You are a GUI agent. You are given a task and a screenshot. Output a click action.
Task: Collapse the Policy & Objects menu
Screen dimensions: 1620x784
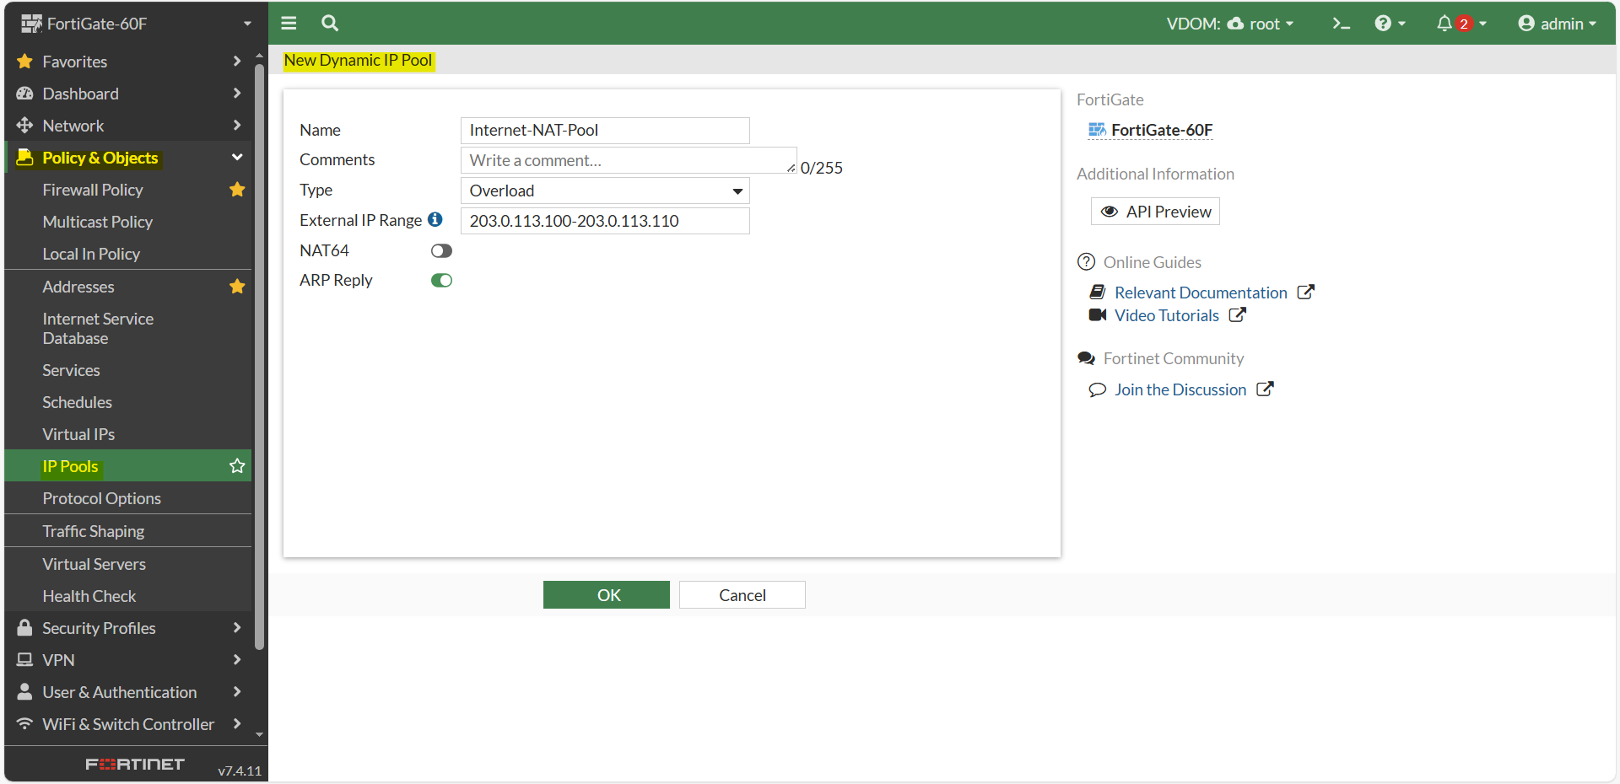point(128,158)
